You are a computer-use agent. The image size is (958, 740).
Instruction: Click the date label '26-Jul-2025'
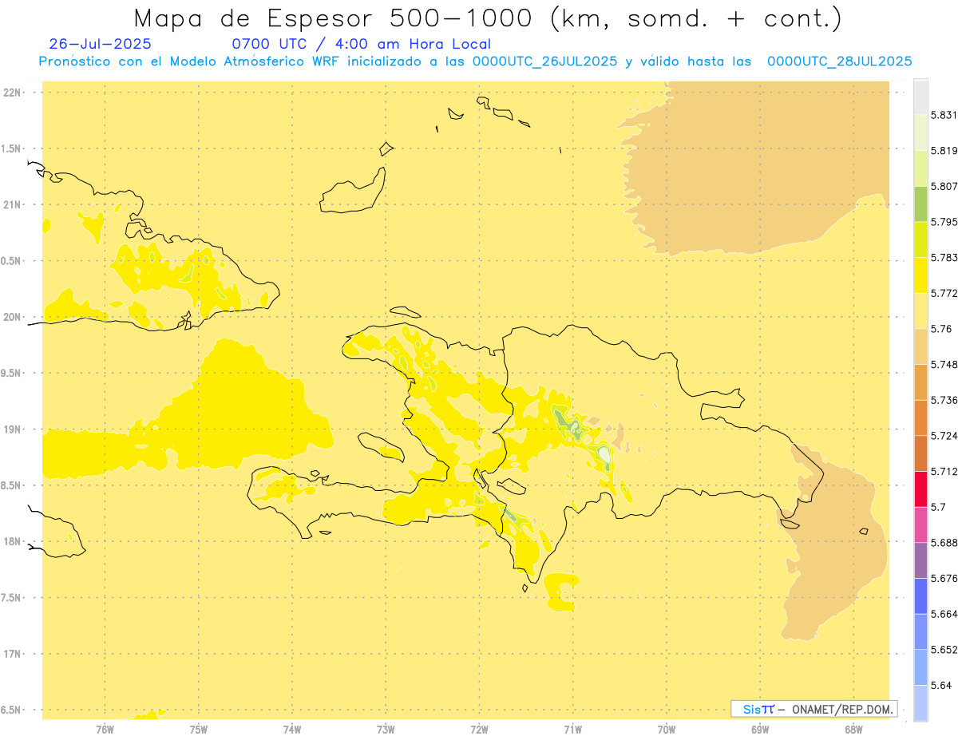[x=100, y=44]
